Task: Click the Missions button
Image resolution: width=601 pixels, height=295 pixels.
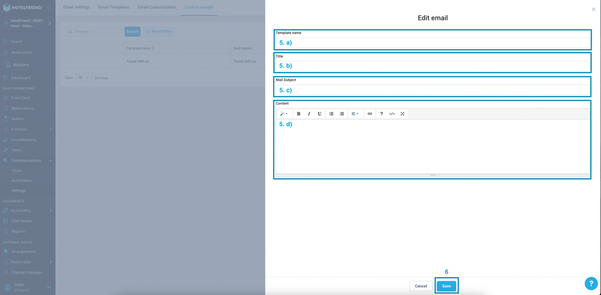Action: coord(26,65)
